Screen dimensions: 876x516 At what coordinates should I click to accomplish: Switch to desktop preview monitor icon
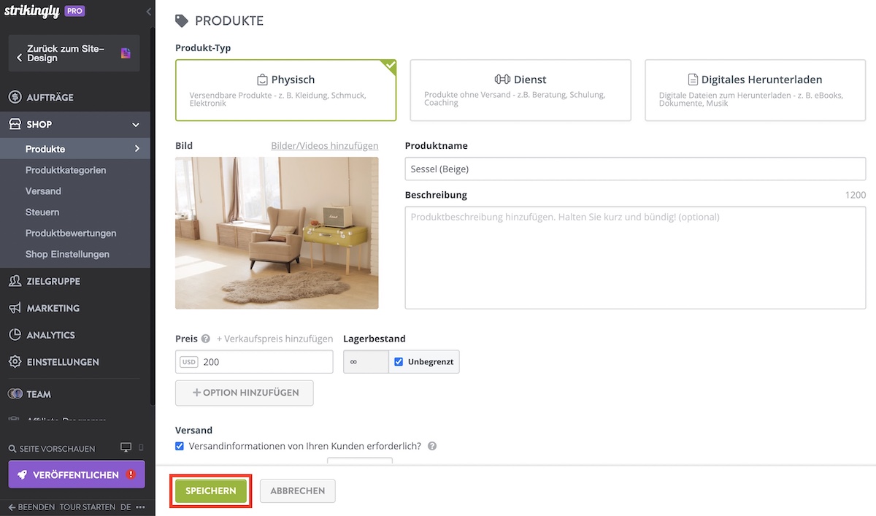pyautogui.click(x=126, y=447)
